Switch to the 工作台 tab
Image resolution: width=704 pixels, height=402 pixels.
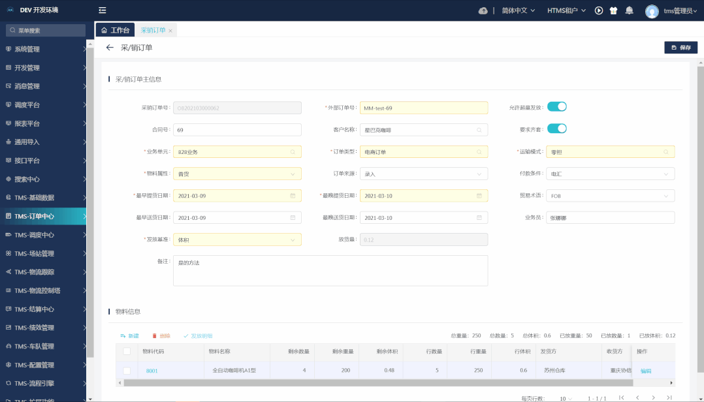(116, 30)
